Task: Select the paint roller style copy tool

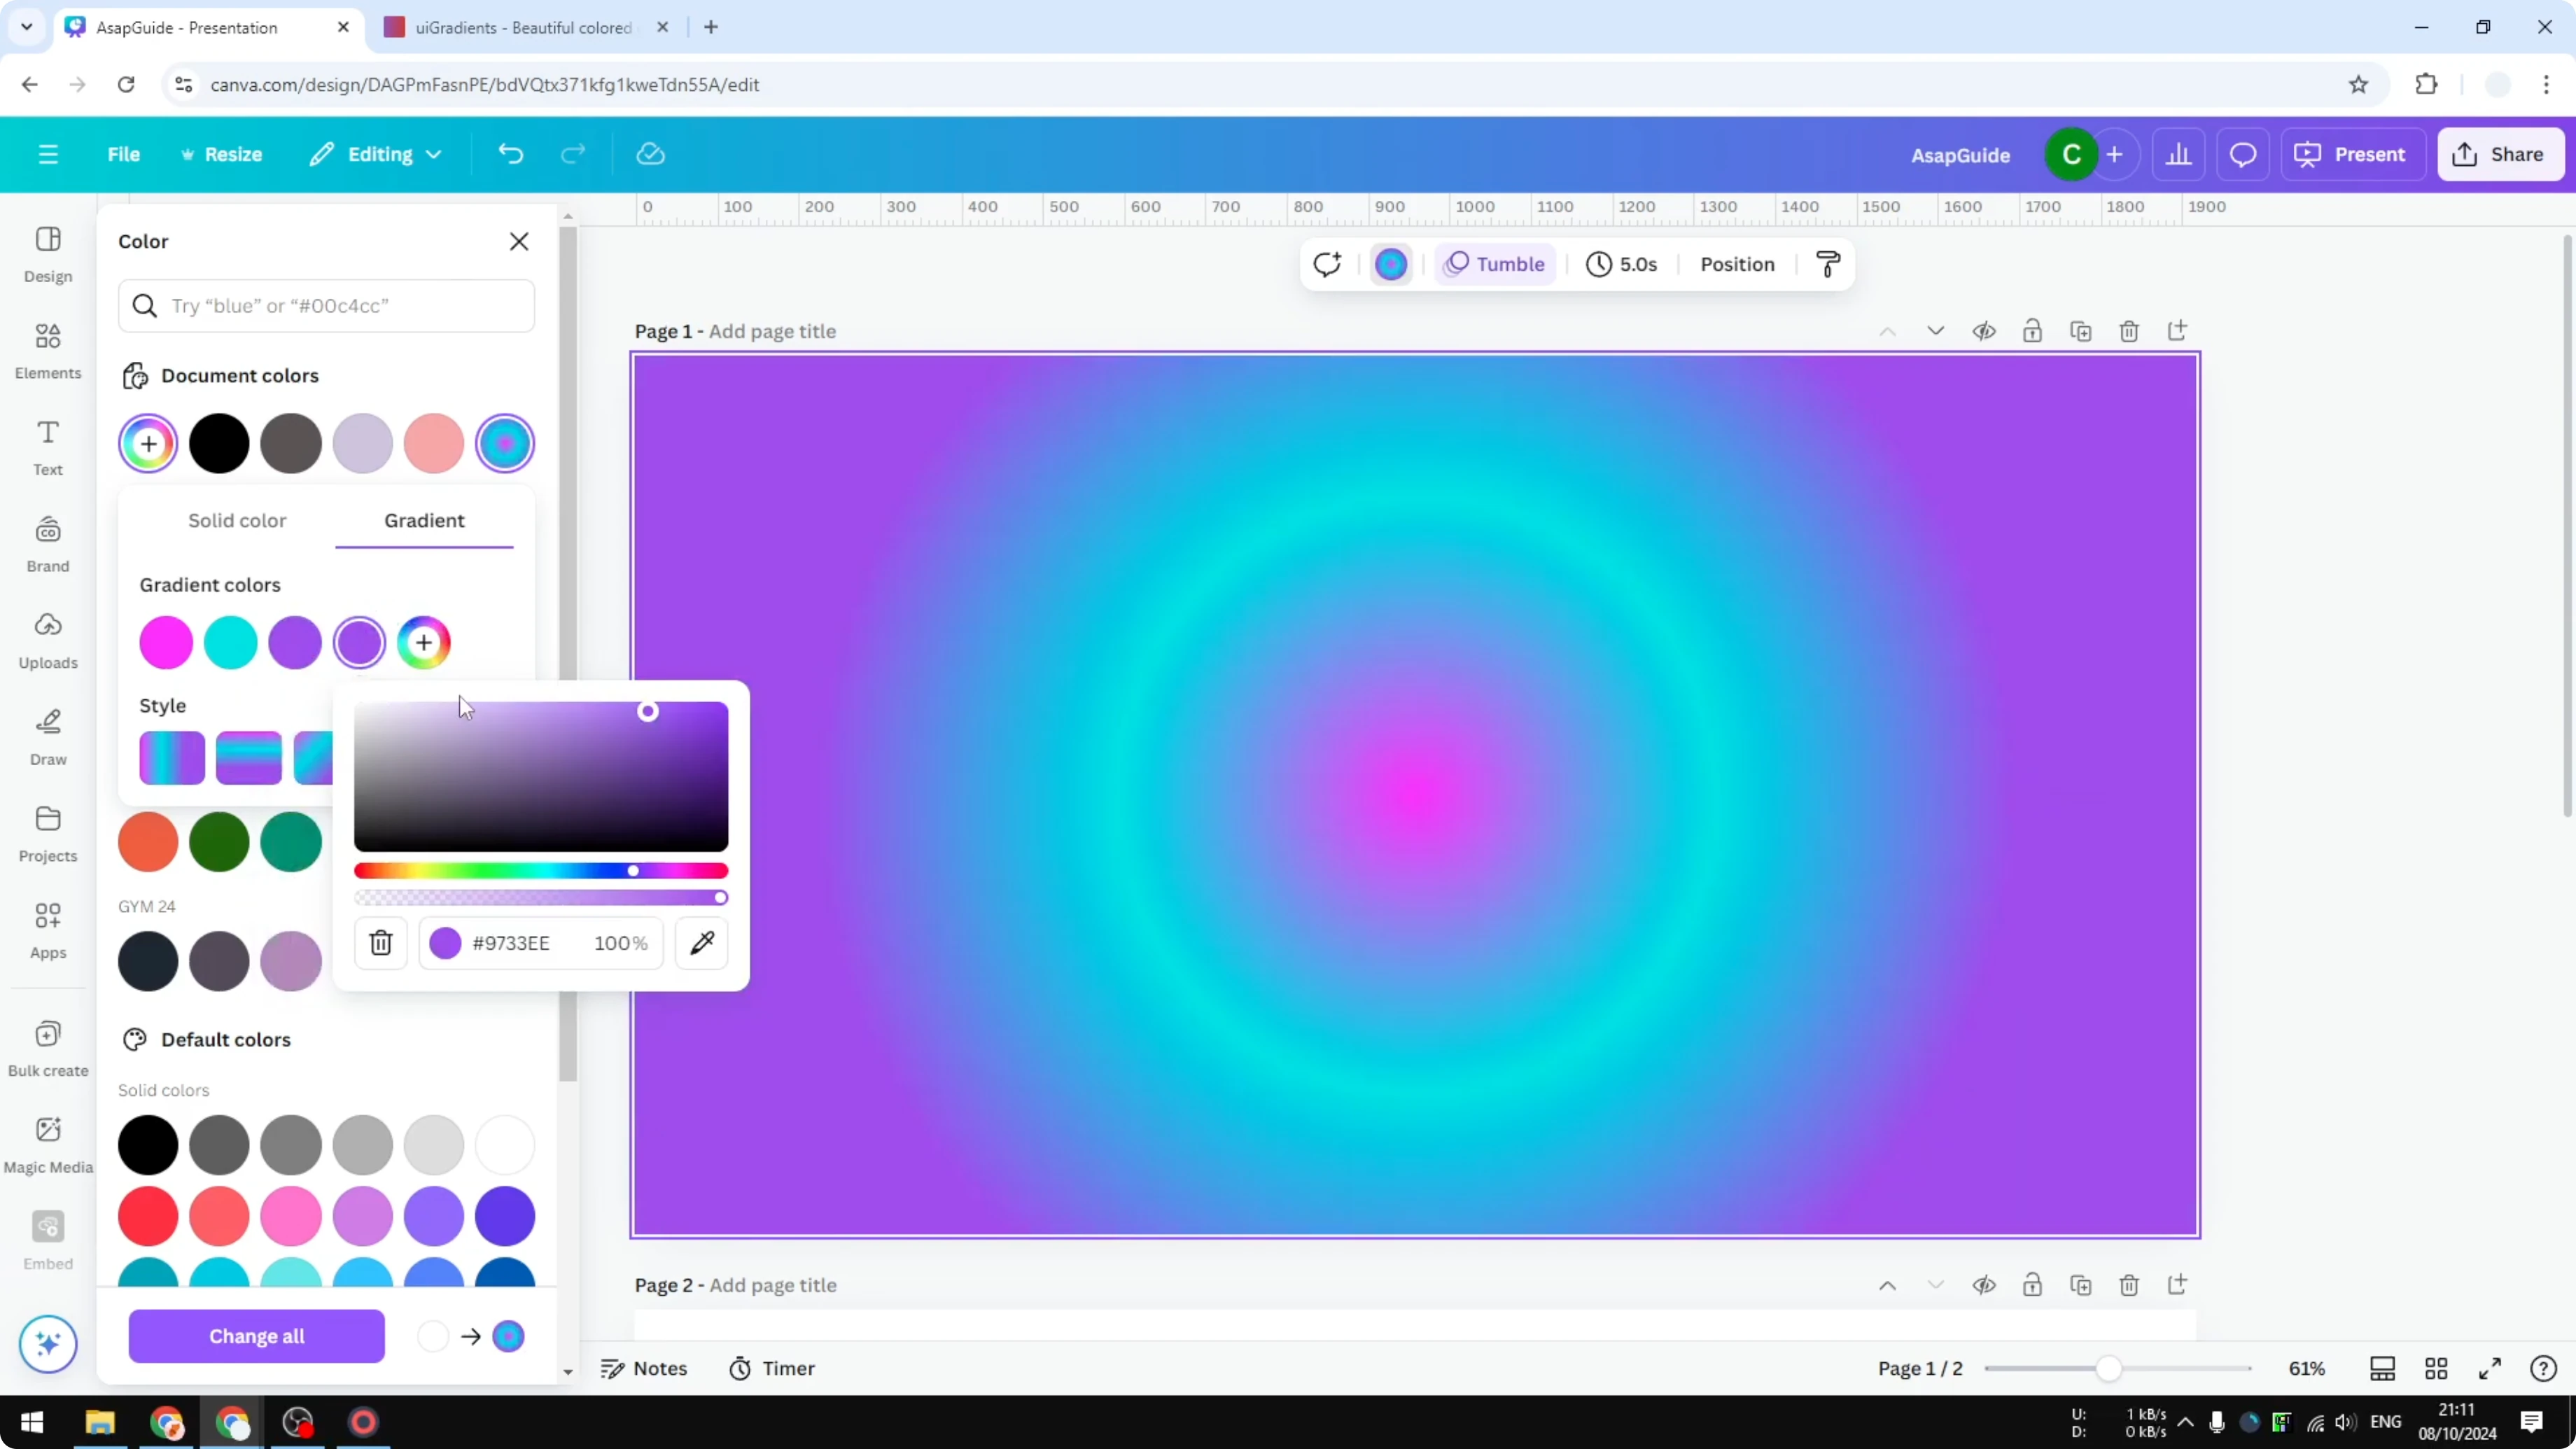Action: pos(1827,264)
